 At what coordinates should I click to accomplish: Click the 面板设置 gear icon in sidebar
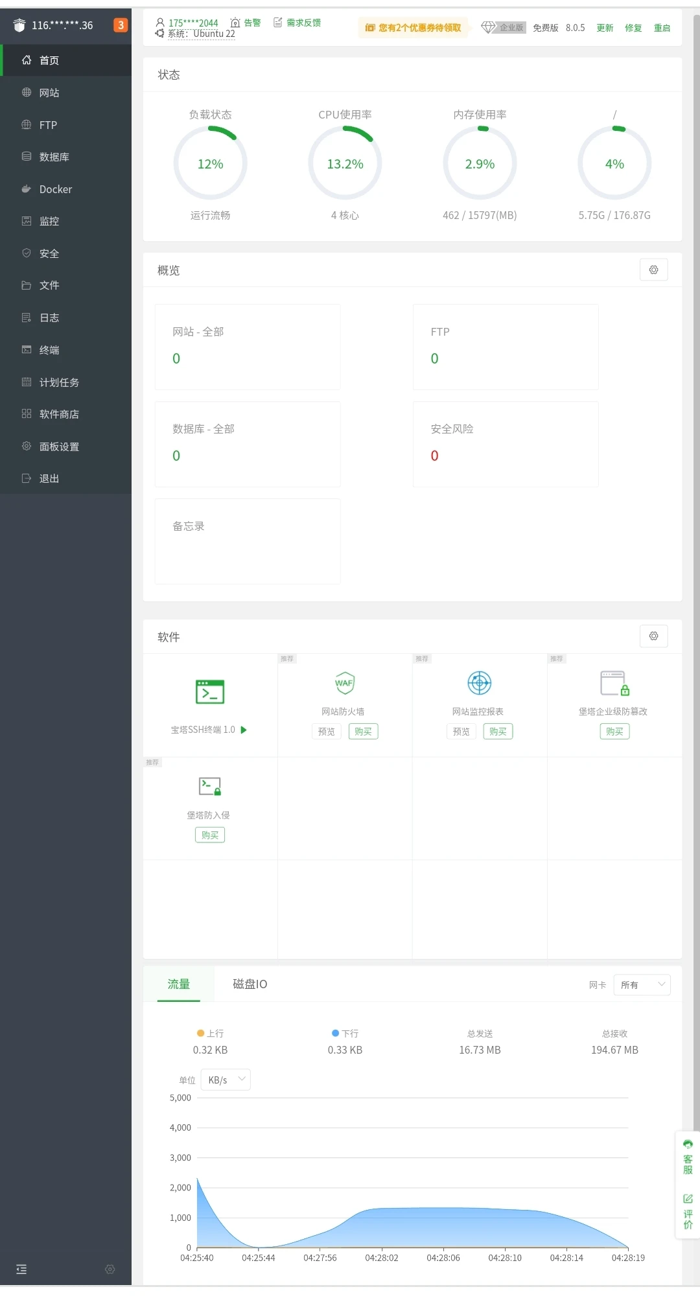click(x=27, y=446)
